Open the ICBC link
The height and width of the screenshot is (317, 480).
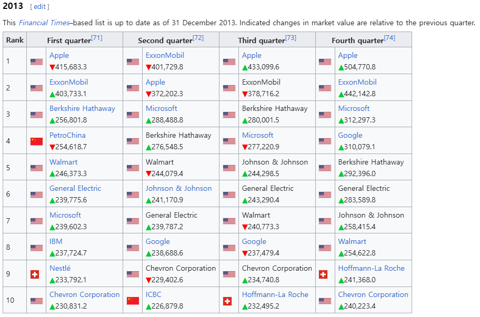click(153, 295)
